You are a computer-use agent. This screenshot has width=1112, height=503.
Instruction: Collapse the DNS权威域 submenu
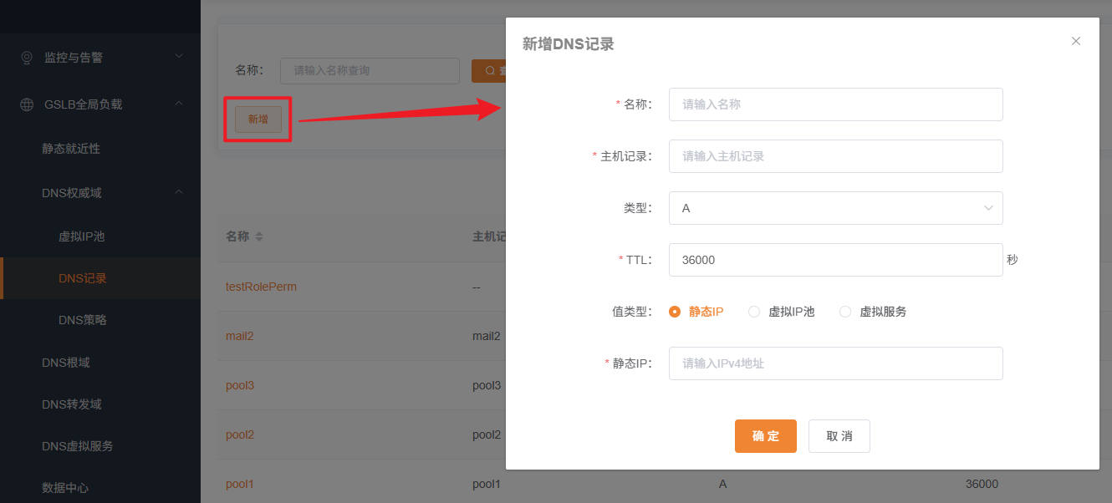(178, 193)
